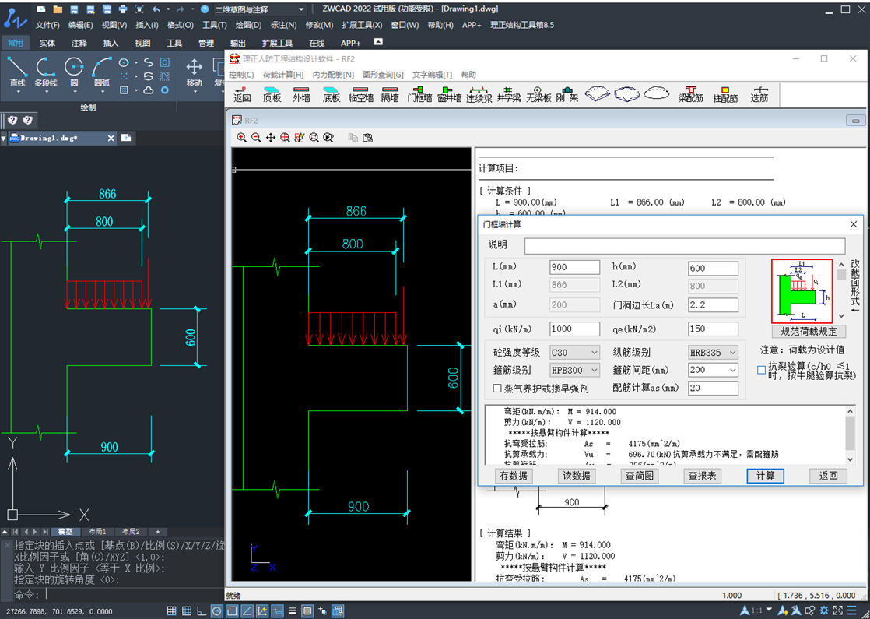Click the pan icon in RF2 viewer toolbar
870x619 pixels.
271,138
